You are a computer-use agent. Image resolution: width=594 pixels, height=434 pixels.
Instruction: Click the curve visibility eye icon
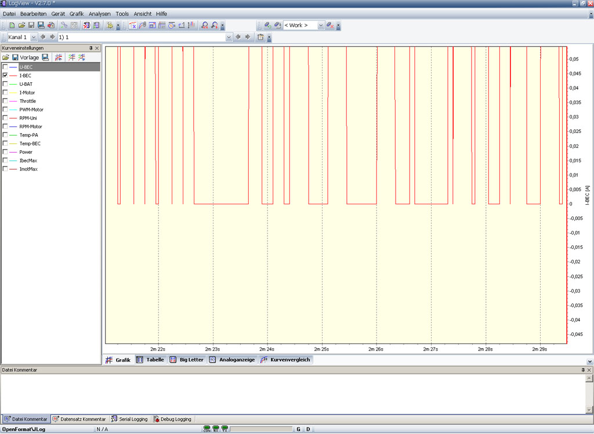(x=59, y=57)
